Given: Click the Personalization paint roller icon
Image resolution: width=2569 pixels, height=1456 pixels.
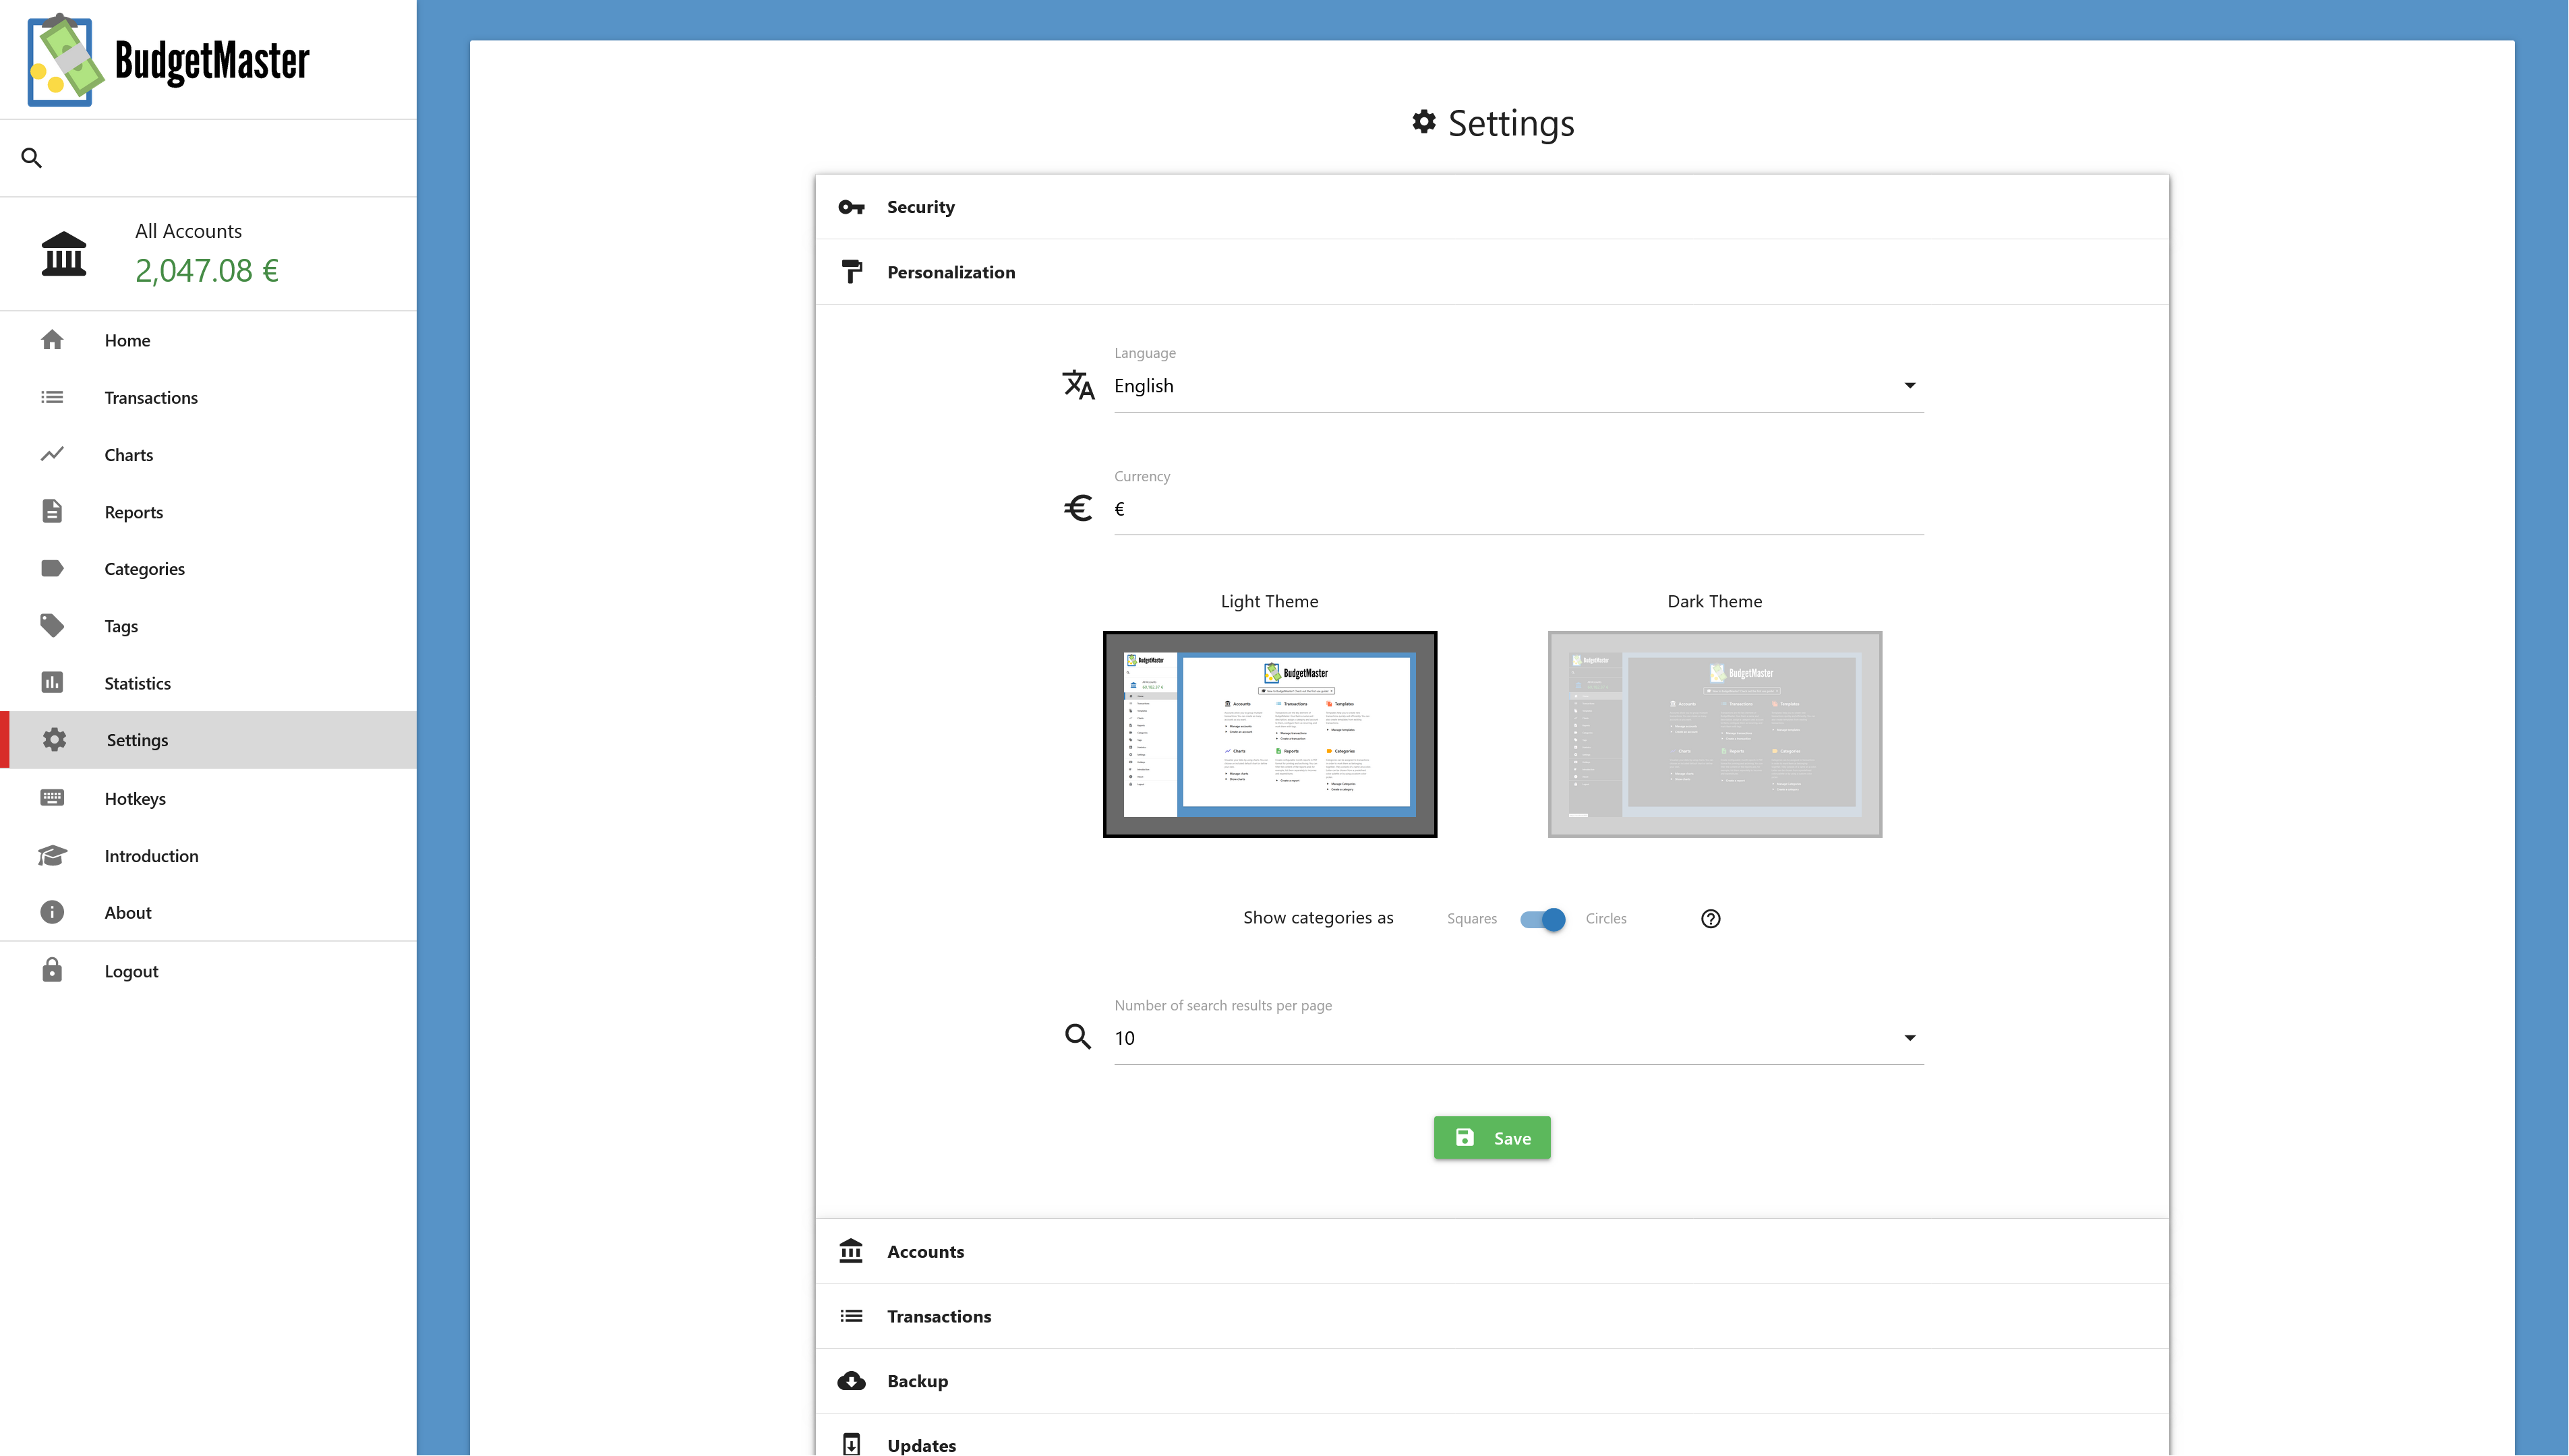Looking at the screenshot, I should pos(851,272).
